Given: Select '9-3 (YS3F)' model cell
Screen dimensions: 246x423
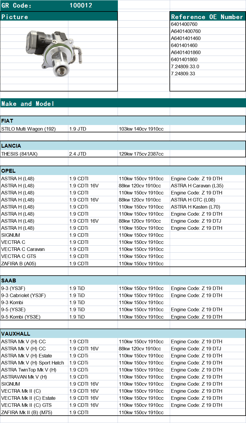Looking at the screenshot, I should pos(13,288).
